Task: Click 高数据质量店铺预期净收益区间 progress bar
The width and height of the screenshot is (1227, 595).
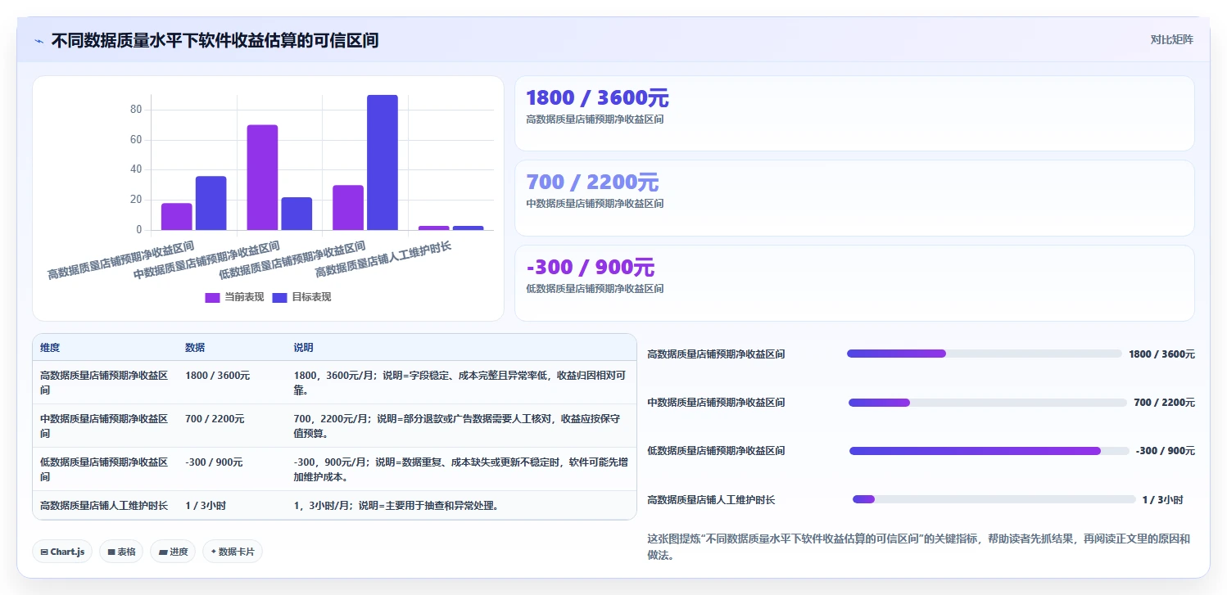Action: coord(984,354)
